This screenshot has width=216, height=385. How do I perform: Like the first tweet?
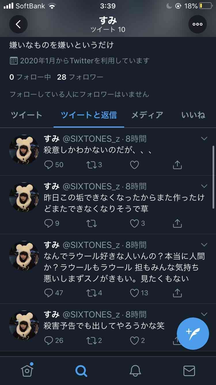(134, 165)
